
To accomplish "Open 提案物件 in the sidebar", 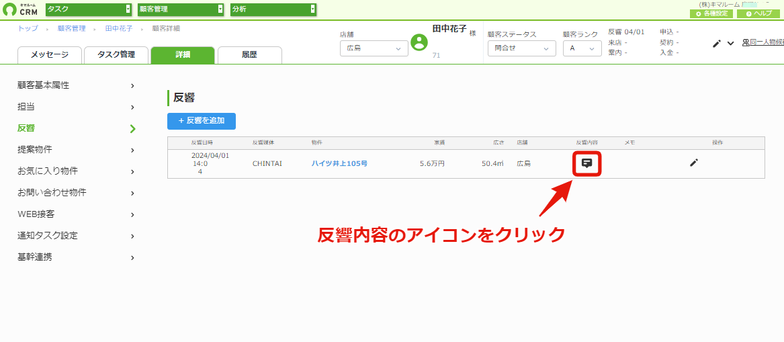I will tap(76, 150).
